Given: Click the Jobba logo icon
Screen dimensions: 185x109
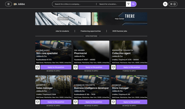Looking at the screenshot, I should [15, 4].
